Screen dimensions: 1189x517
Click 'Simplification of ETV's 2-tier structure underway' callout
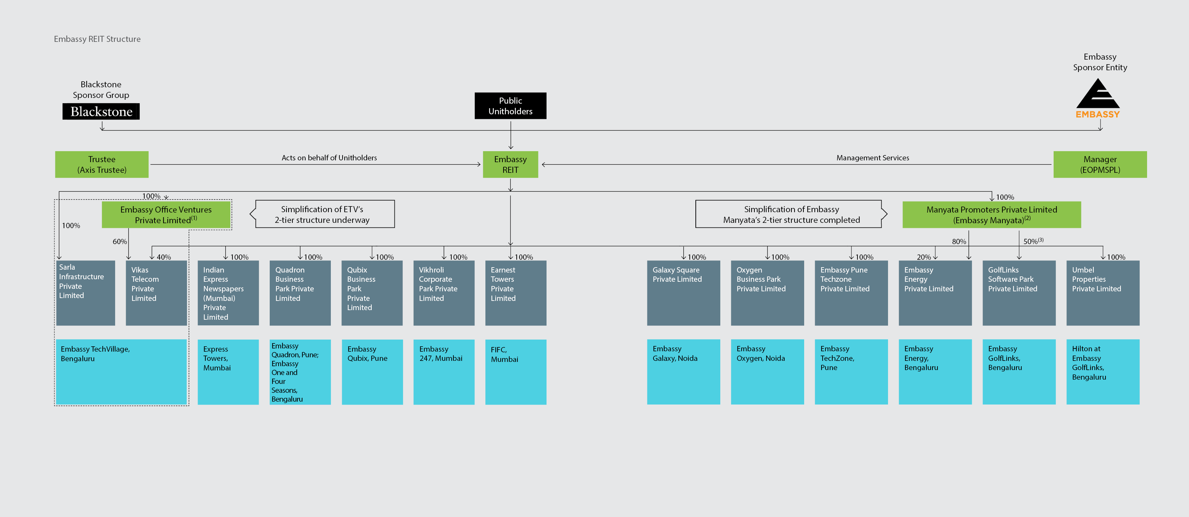coord(322,214)
